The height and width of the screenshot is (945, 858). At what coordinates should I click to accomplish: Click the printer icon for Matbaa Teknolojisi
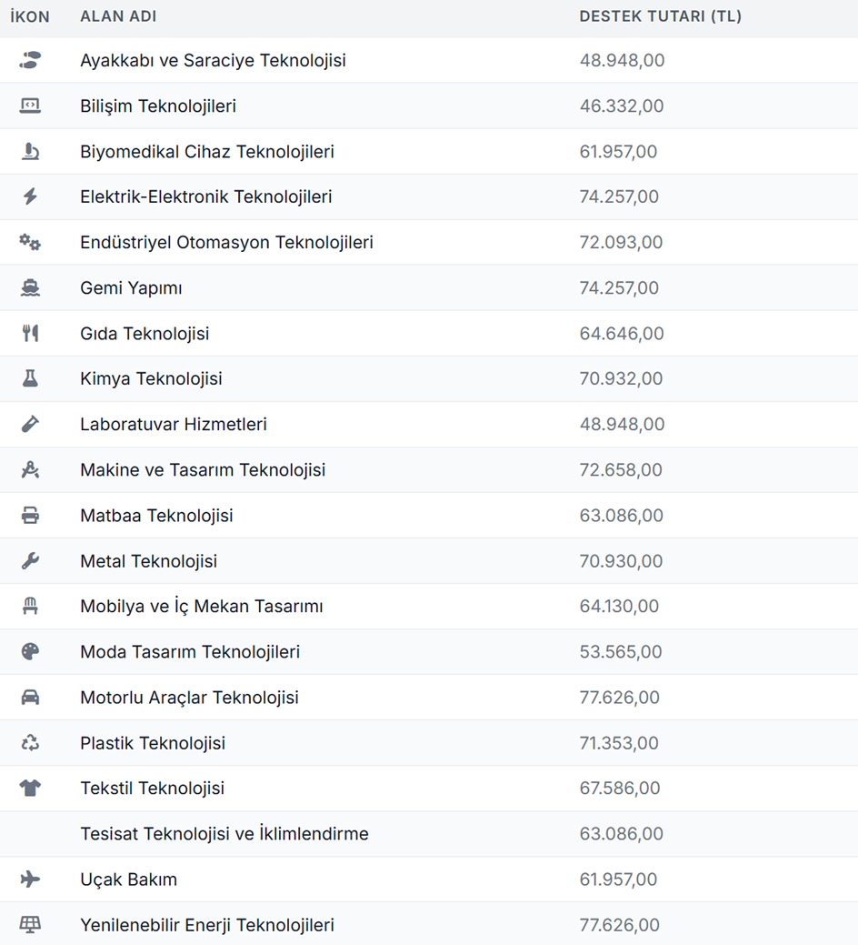[30, 516]
